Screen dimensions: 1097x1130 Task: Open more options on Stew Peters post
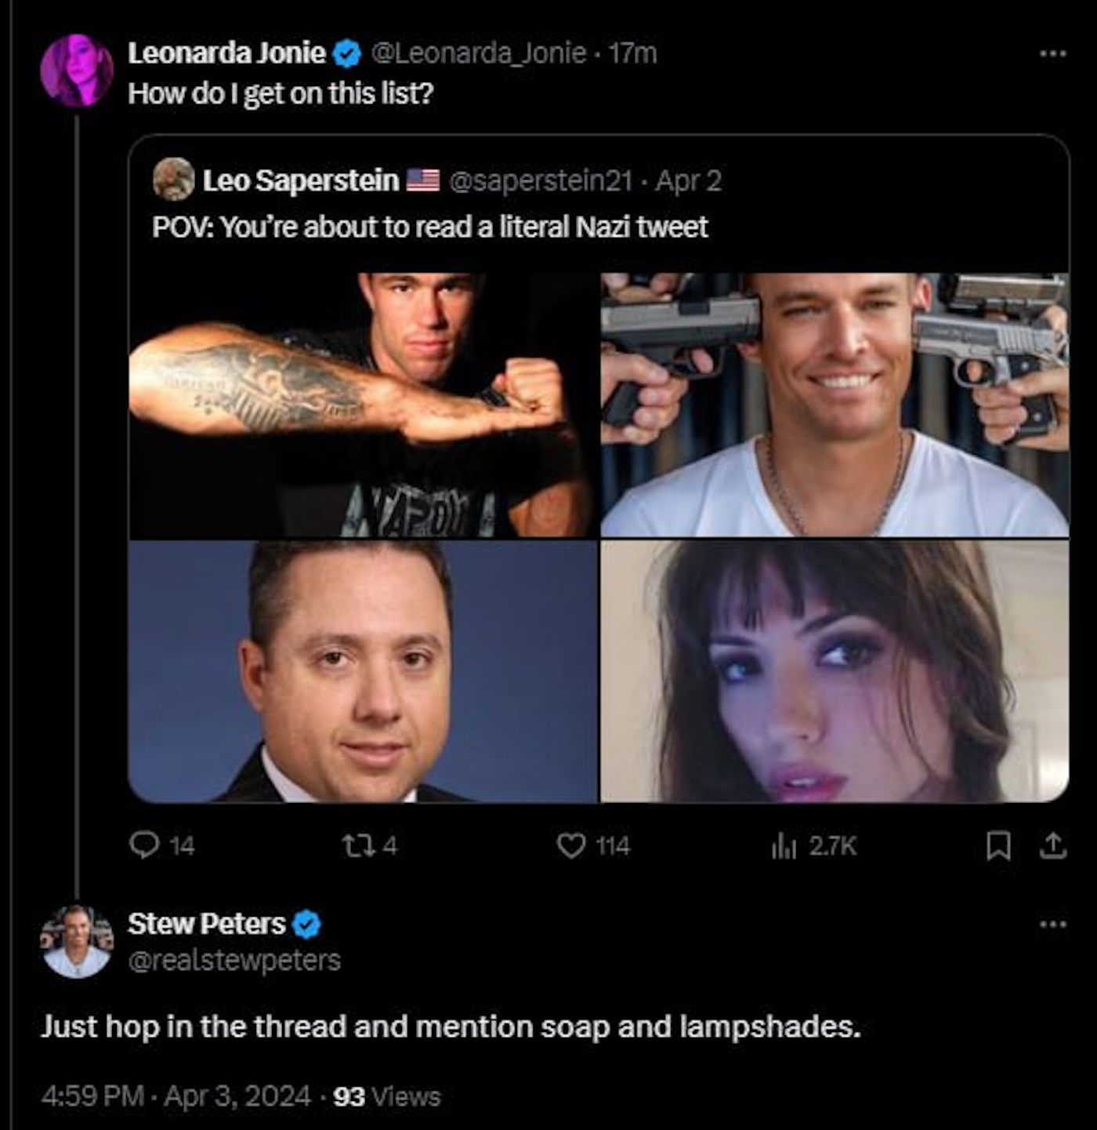coord(1053,924)
